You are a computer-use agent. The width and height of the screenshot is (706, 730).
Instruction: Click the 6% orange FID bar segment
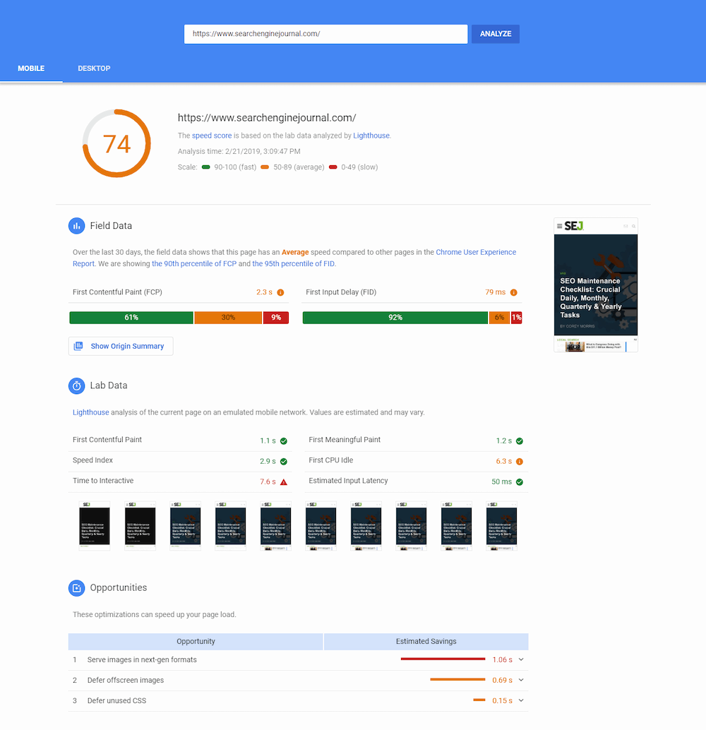pyautogui.click(x=499, y=318)
